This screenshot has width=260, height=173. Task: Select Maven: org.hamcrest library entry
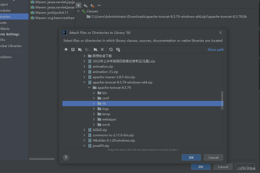pos(52,18)
